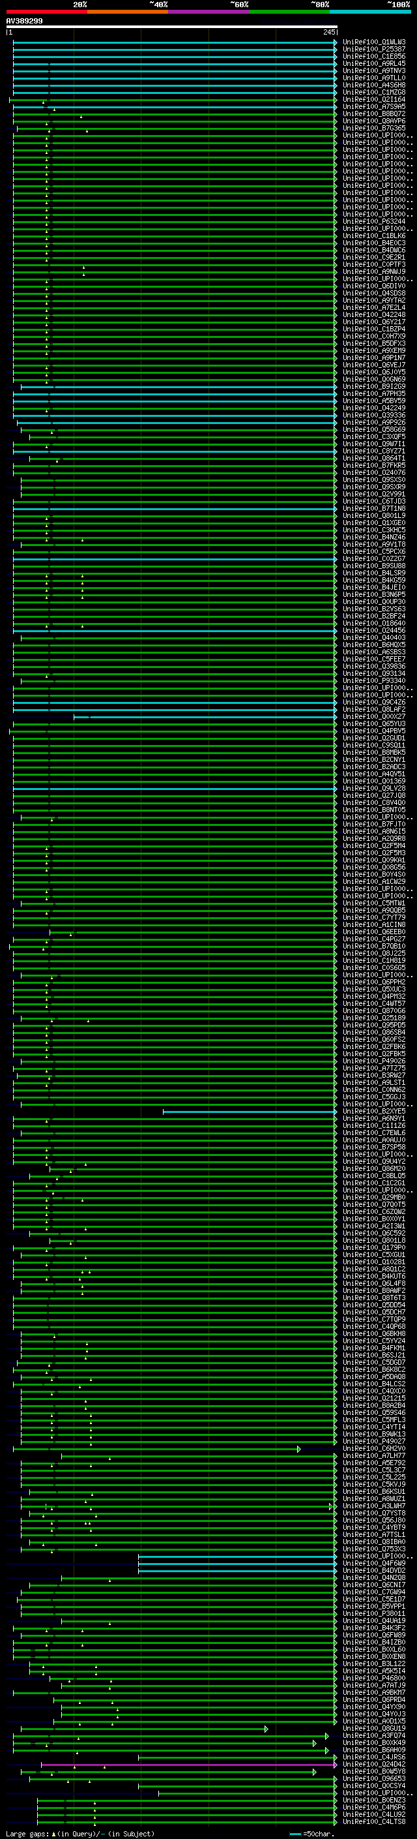Open hit UniRef100_A9TNV3

pos(374,70)
